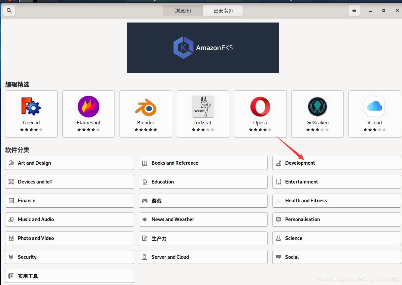Select the Server and Cloud label
Image resolution: width=402 pixels, height=285 pixels.
(x=170, y=257)
